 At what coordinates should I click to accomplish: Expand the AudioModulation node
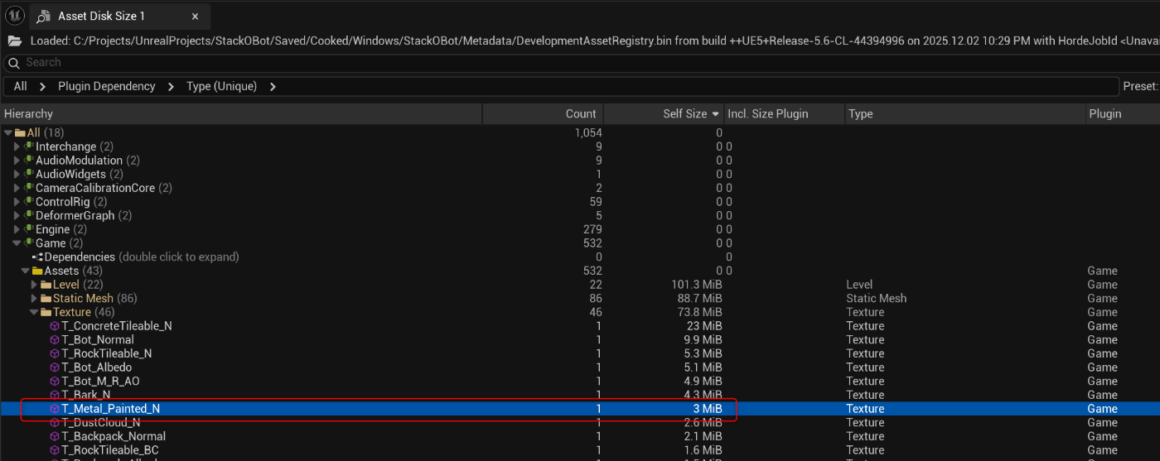point(17,161)
